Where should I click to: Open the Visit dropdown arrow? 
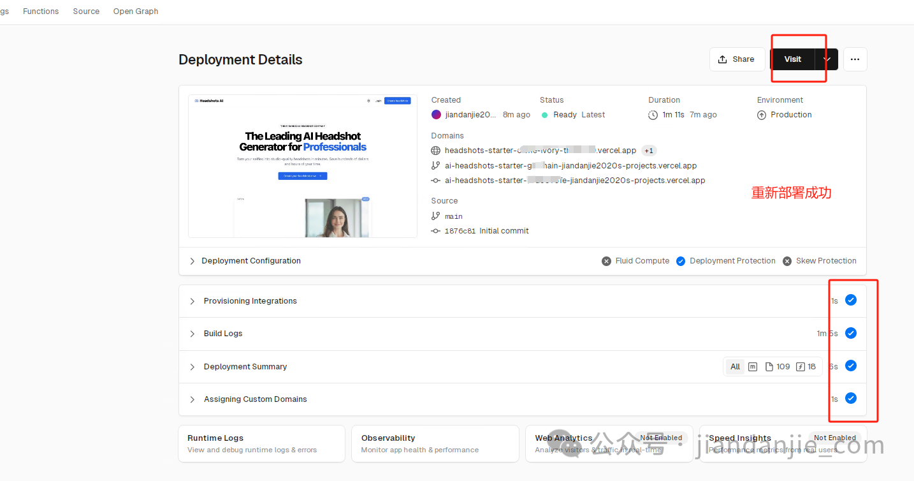click(827, 59)
